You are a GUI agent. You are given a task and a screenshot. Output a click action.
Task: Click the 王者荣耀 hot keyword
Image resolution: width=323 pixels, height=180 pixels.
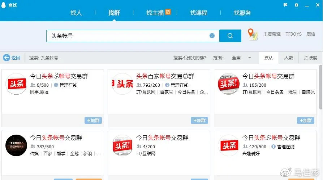[272, 34]
